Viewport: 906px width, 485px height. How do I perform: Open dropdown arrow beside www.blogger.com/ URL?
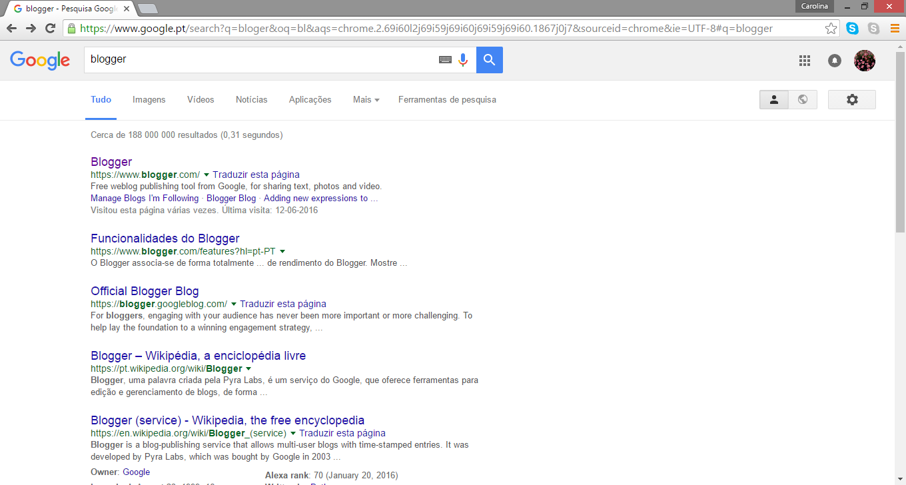pyautogui.click(x=207, y=175)
